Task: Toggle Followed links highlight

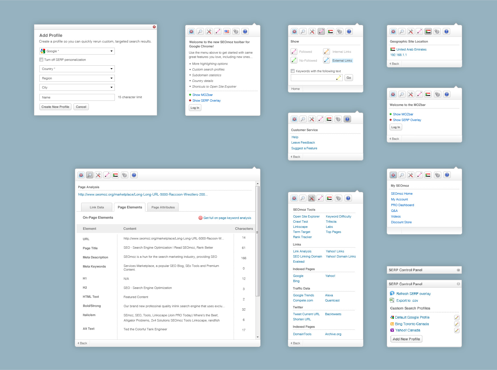Action: pos(294,52)
